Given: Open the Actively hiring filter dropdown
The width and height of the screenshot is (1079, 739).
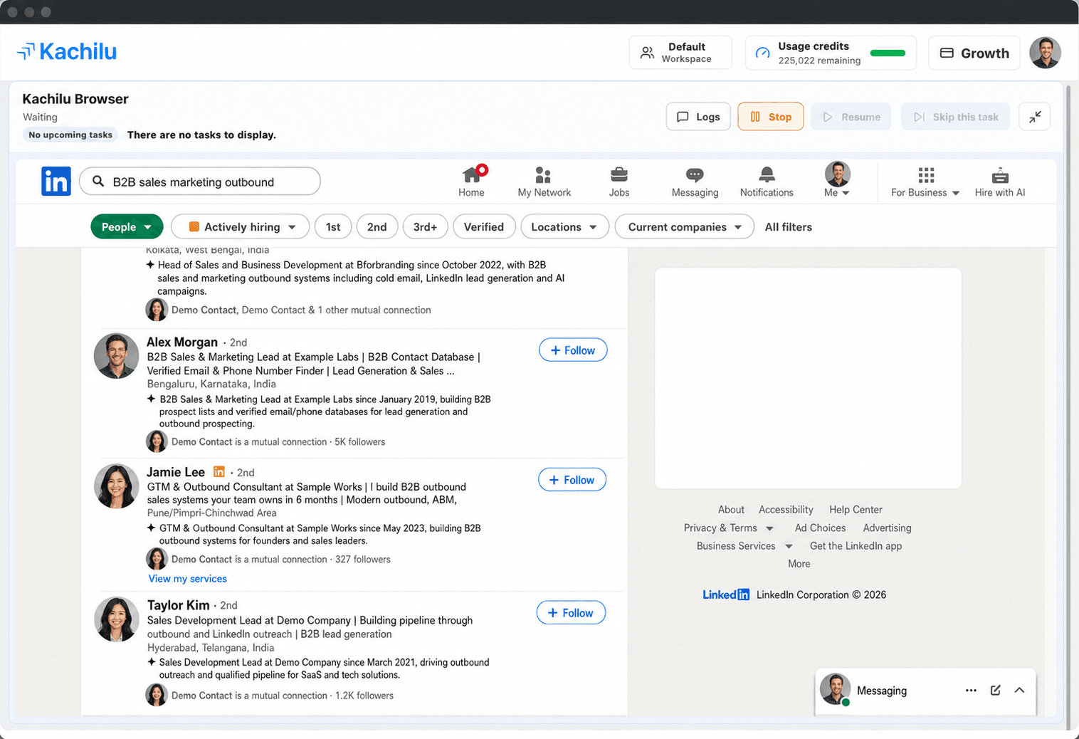Looking at the screenshot, I should 241,227.
